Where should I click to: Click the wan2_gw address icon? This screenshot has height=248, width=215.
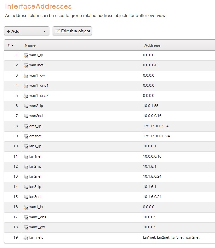pos(26,227)
